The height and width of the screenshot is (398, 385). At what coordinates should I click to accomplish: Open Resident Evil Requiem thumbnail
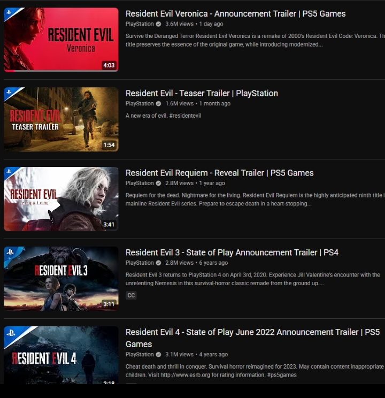tap(61, 199)
